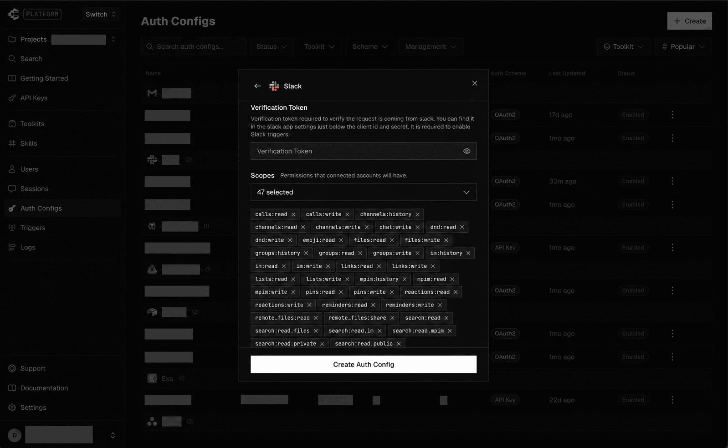Expand the Projects selector chevrons
Viewport: 728px width, 448px height.
click(113, 39)
